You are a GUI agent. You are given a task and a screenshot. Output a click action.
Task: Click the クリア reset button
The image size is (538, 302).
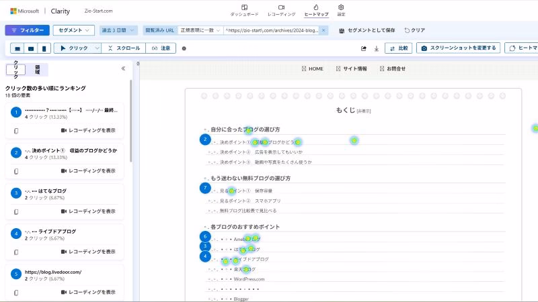tap(414, 30)
